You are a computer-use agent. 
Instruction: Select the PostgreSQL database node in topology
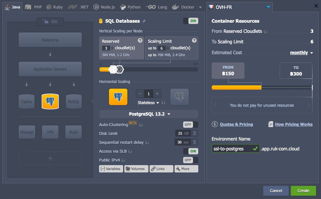click(x=50, y=101)
